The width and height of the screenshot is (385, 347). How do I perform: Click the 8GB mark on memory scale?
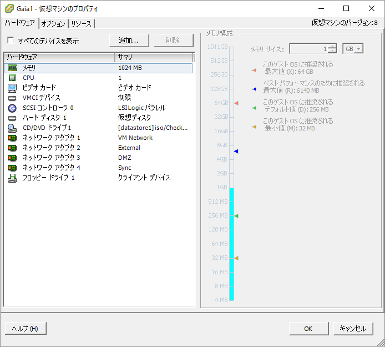pyautogui.click(x=222, y=145)
